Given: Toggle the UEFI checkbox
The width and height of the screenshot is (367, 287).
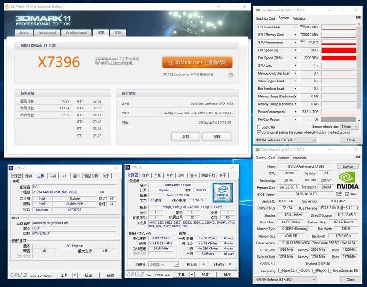Looking at the screenshot, I should tap(347, 194).
